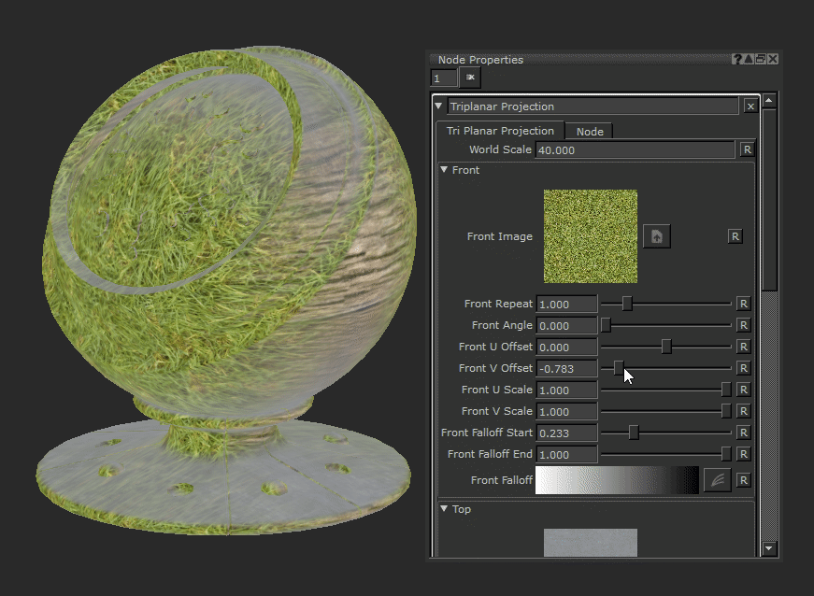This screenshot has height=596, width=814.
Task: Click the Front Image thumbnail preview
Action: [x=590, y=235]
